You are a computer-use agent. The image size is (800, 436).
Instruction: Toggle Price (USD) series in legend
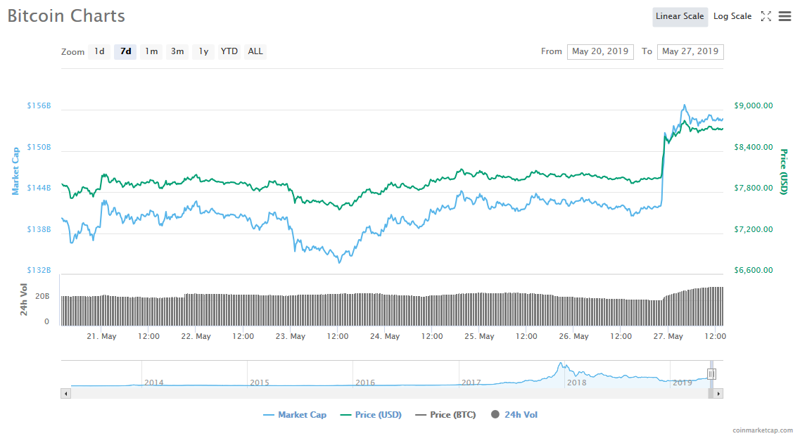(371, 415)
